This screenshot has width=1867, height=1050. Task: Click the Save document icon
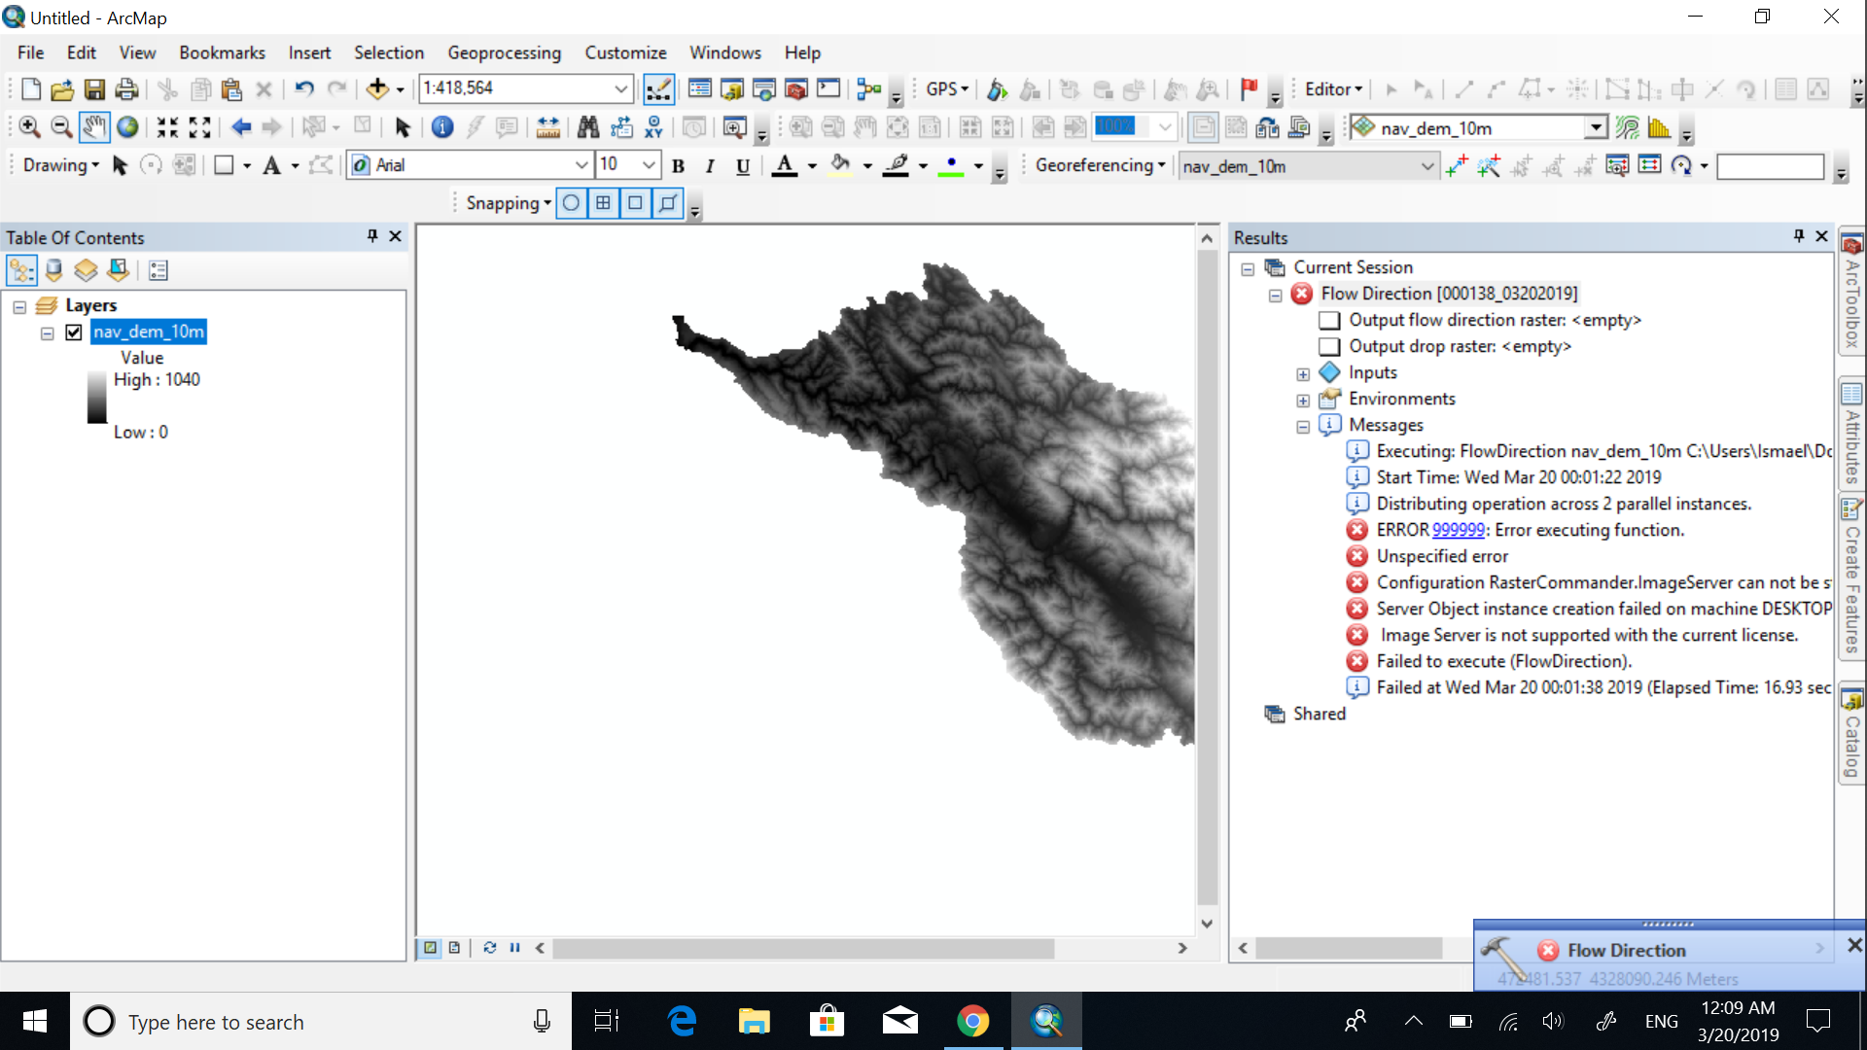(x=94, y=89)
